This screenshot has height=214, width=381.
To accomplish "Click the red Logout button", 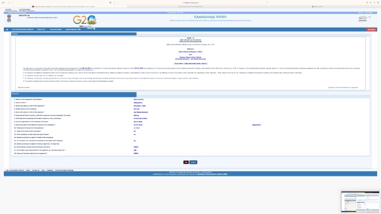I will click(372, 29).
